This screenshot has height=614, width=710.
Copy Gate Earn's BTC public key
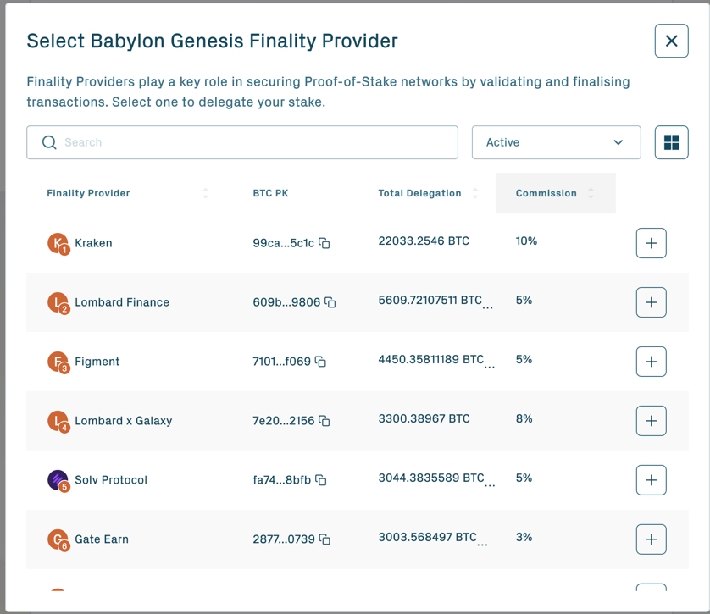pos(325,539)
